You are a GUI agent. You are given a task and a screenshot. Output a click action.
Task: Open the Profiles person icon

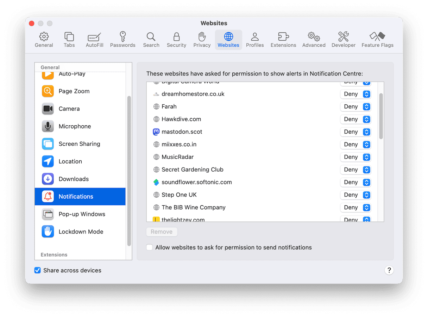tap(255, 37)
